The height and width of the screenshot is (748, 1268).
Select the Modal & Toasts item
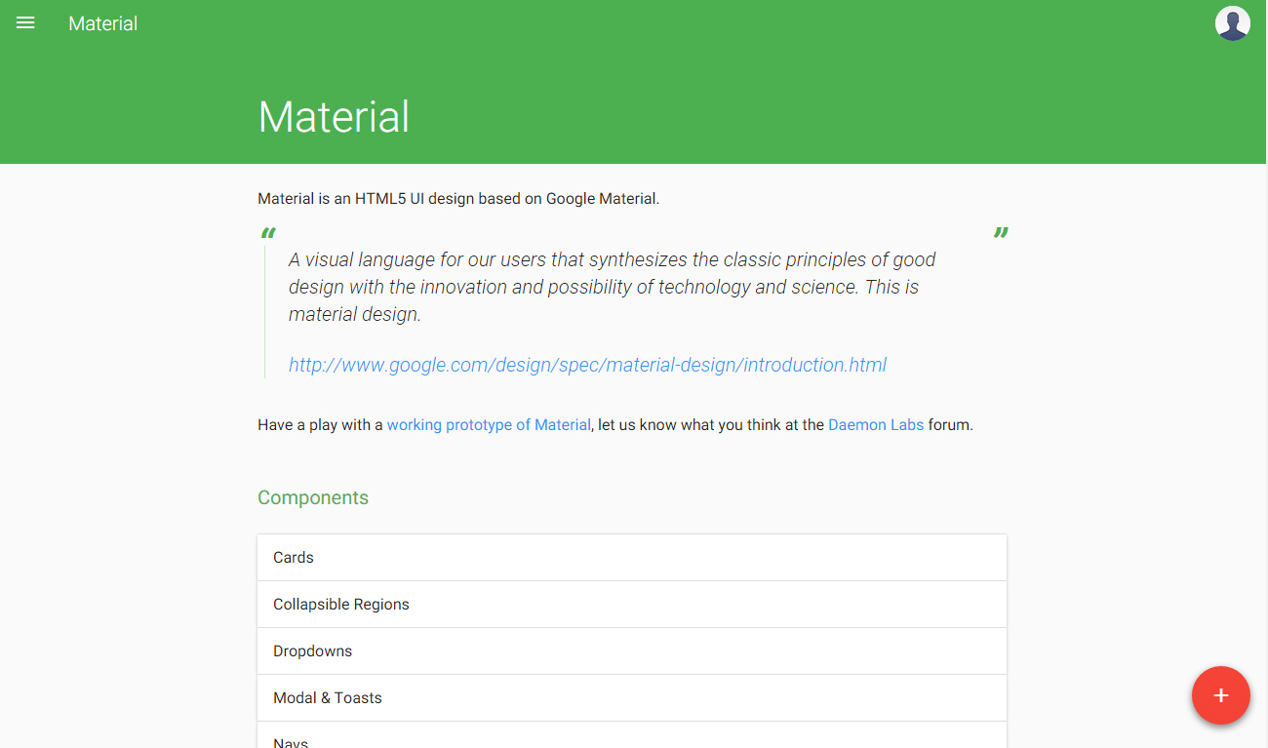pos(632,698)
